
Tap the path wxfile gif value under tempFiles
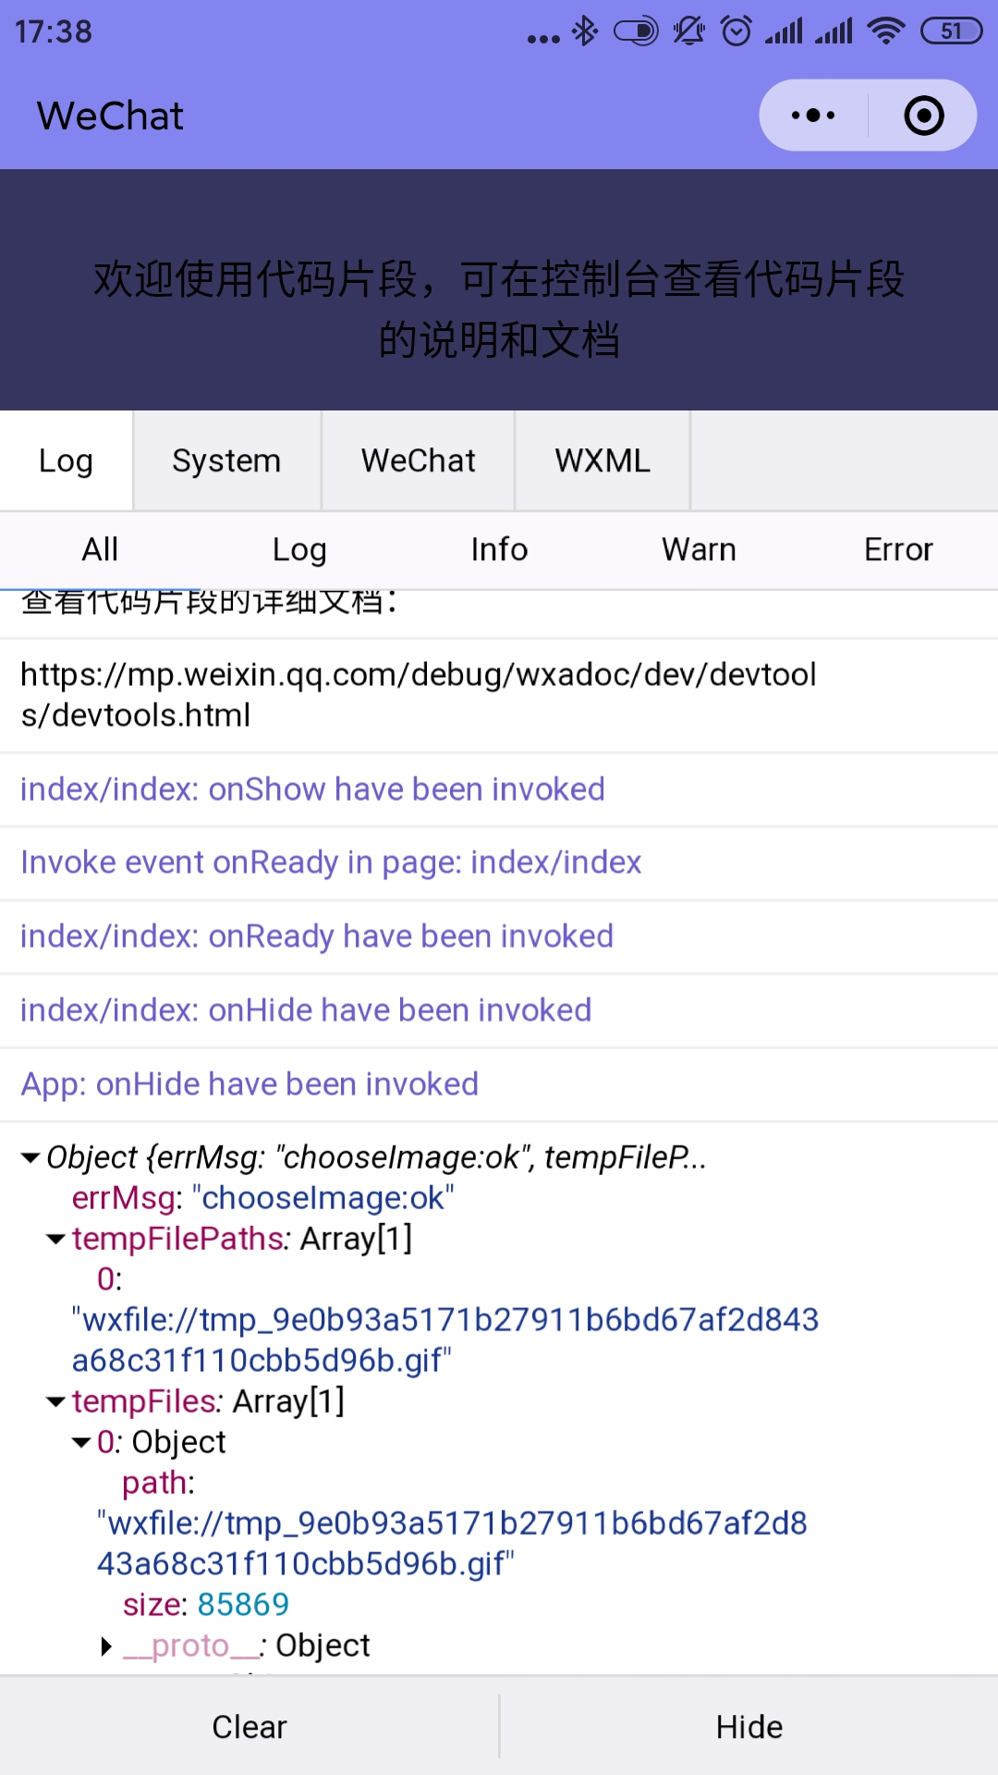452,1544
